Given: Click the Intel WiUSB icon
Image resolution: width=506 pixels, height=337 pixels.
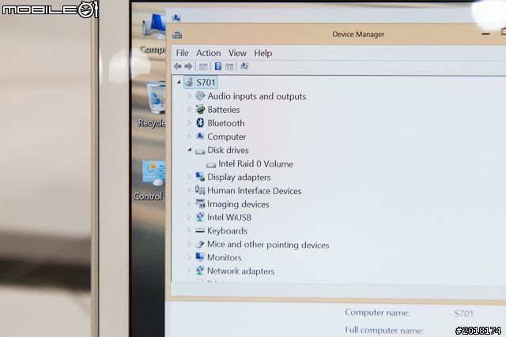Looking at the screenshot, I should [200, 217].
